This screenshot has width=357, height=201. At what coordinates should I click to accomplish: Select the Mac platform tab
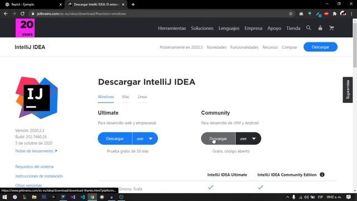[x=126, y=97]
